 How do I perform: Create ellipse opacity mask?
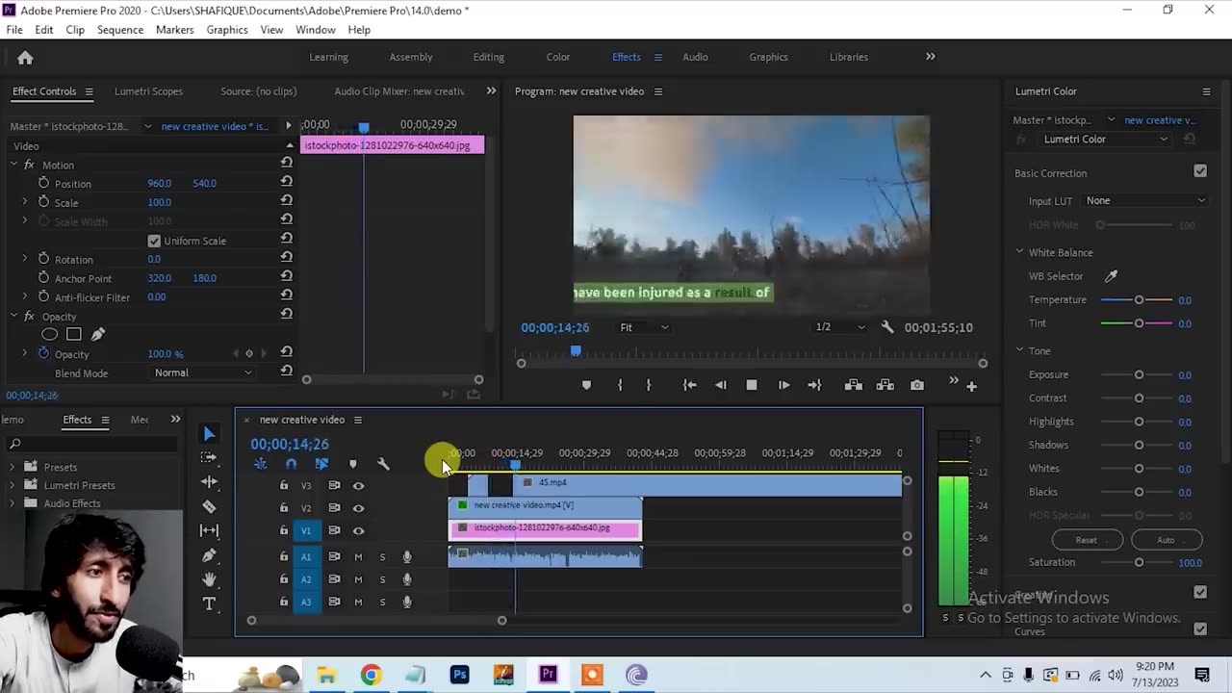(49, 334)
